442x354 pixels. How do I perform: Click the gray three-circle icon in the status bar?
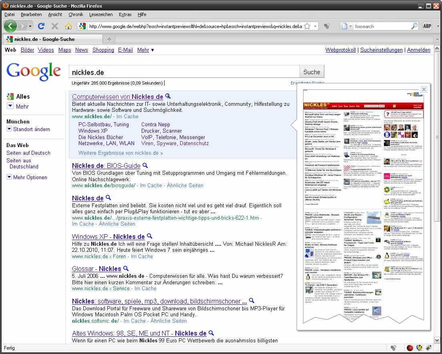[x=394, y=348]
